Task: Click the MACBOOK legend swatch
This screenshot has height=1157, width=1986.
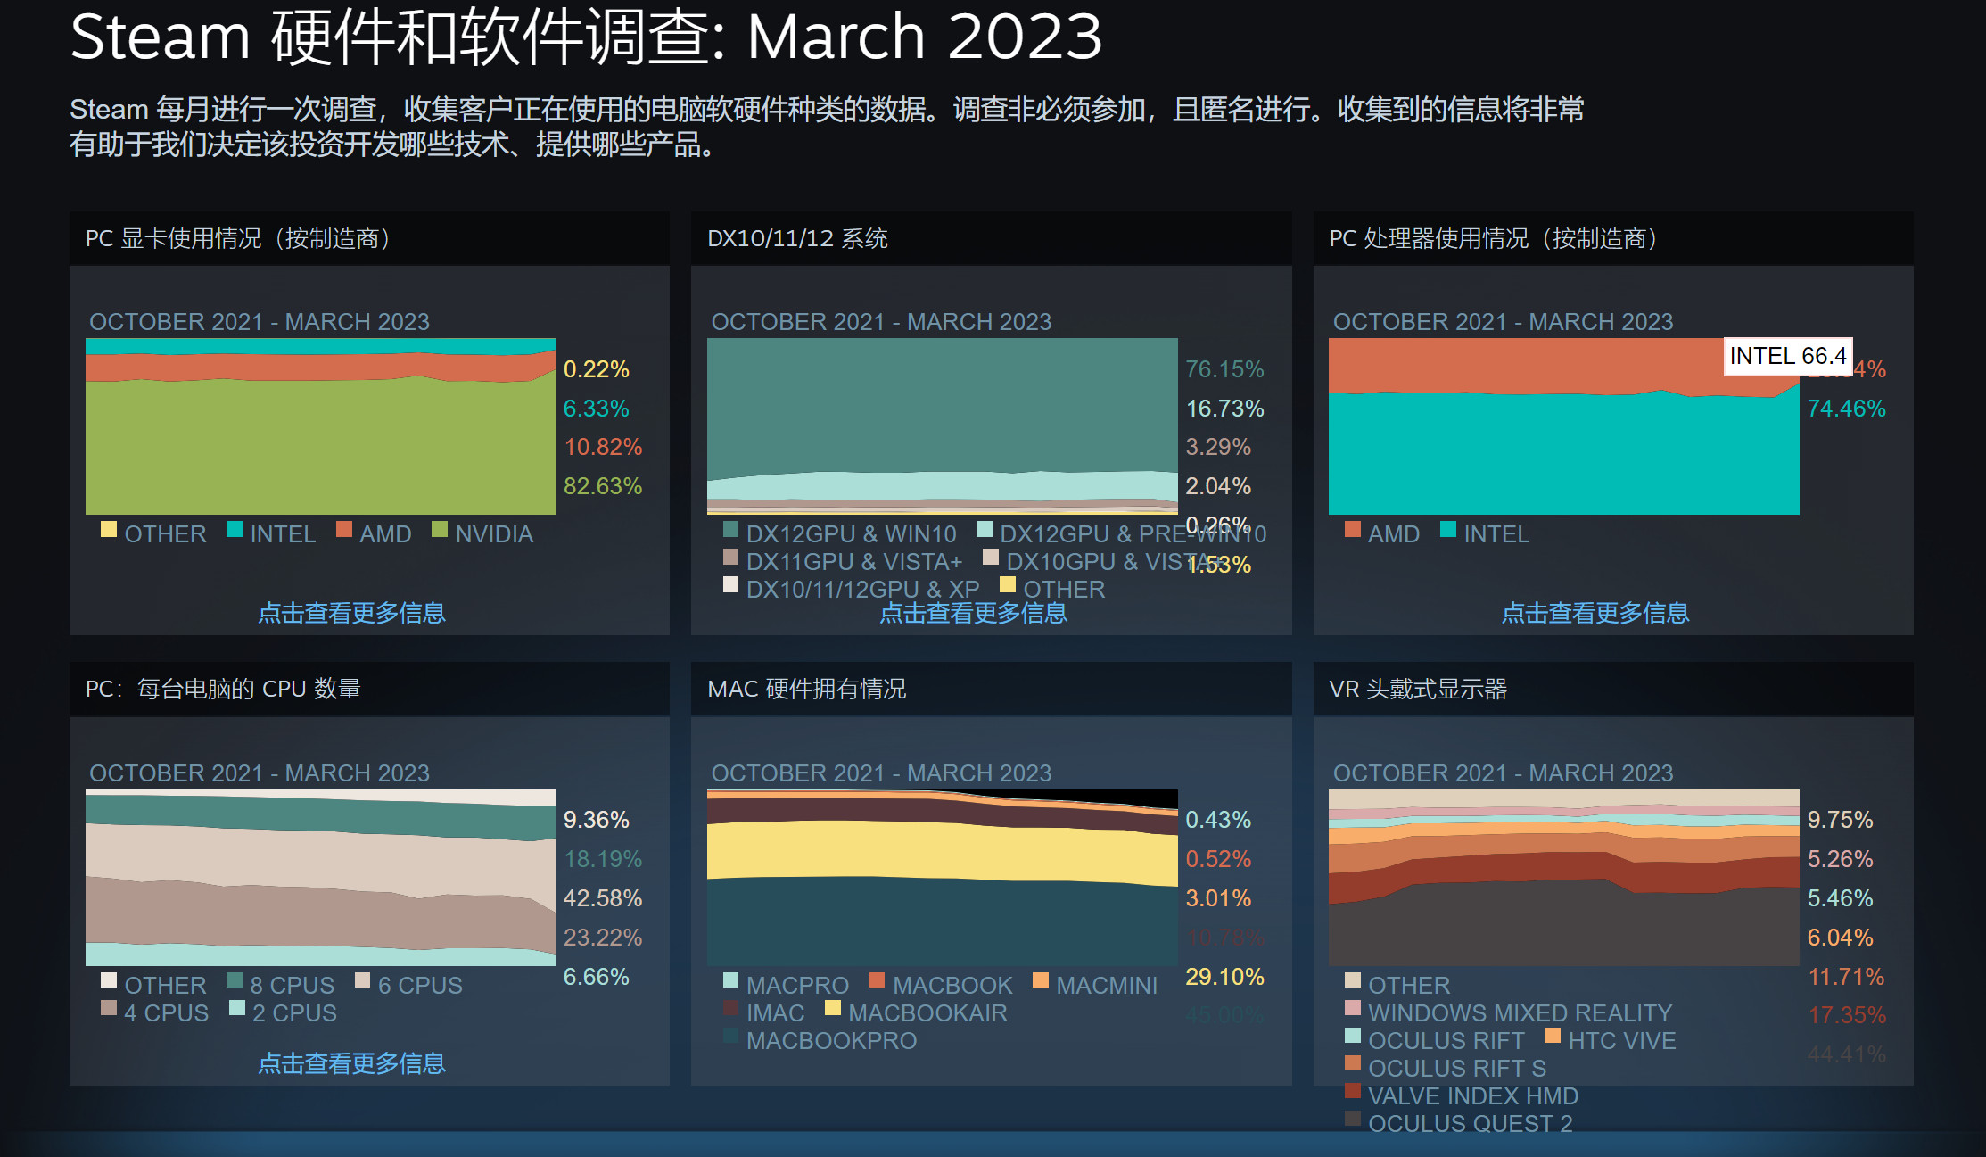Action: (878, 979)
